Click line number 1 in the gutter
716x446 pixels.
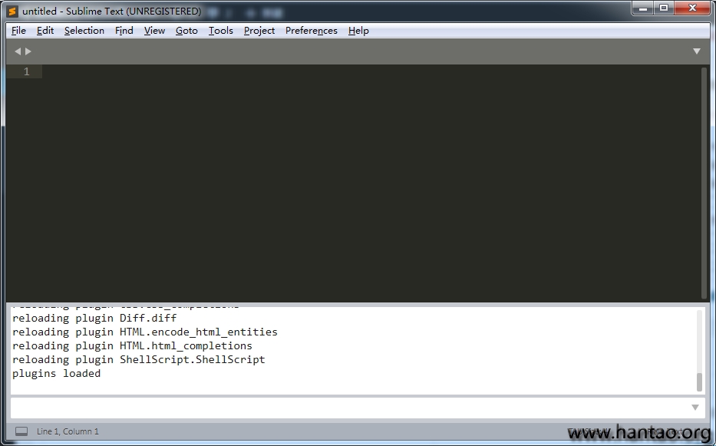point(27,71)
